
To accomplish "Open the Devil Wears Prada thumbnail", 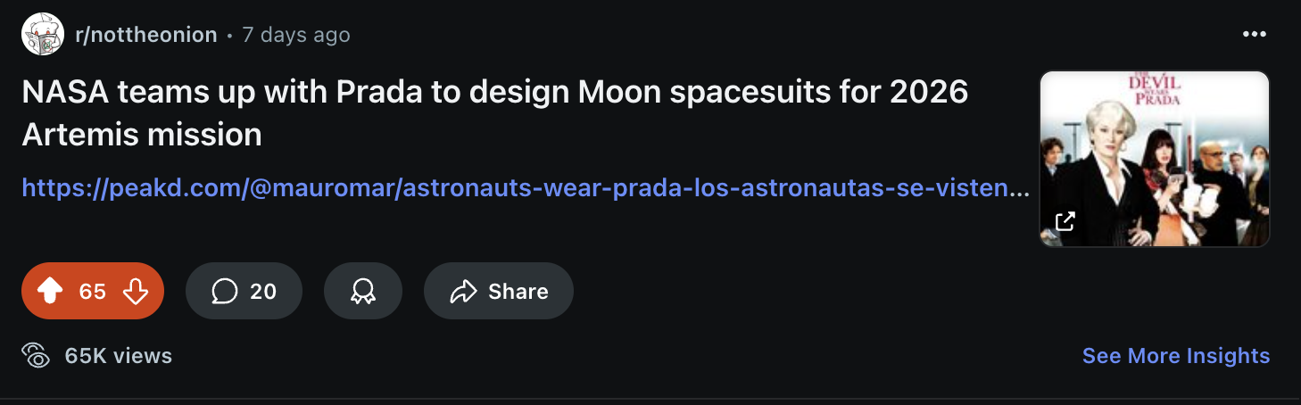I will click(x=1155, y=159).
